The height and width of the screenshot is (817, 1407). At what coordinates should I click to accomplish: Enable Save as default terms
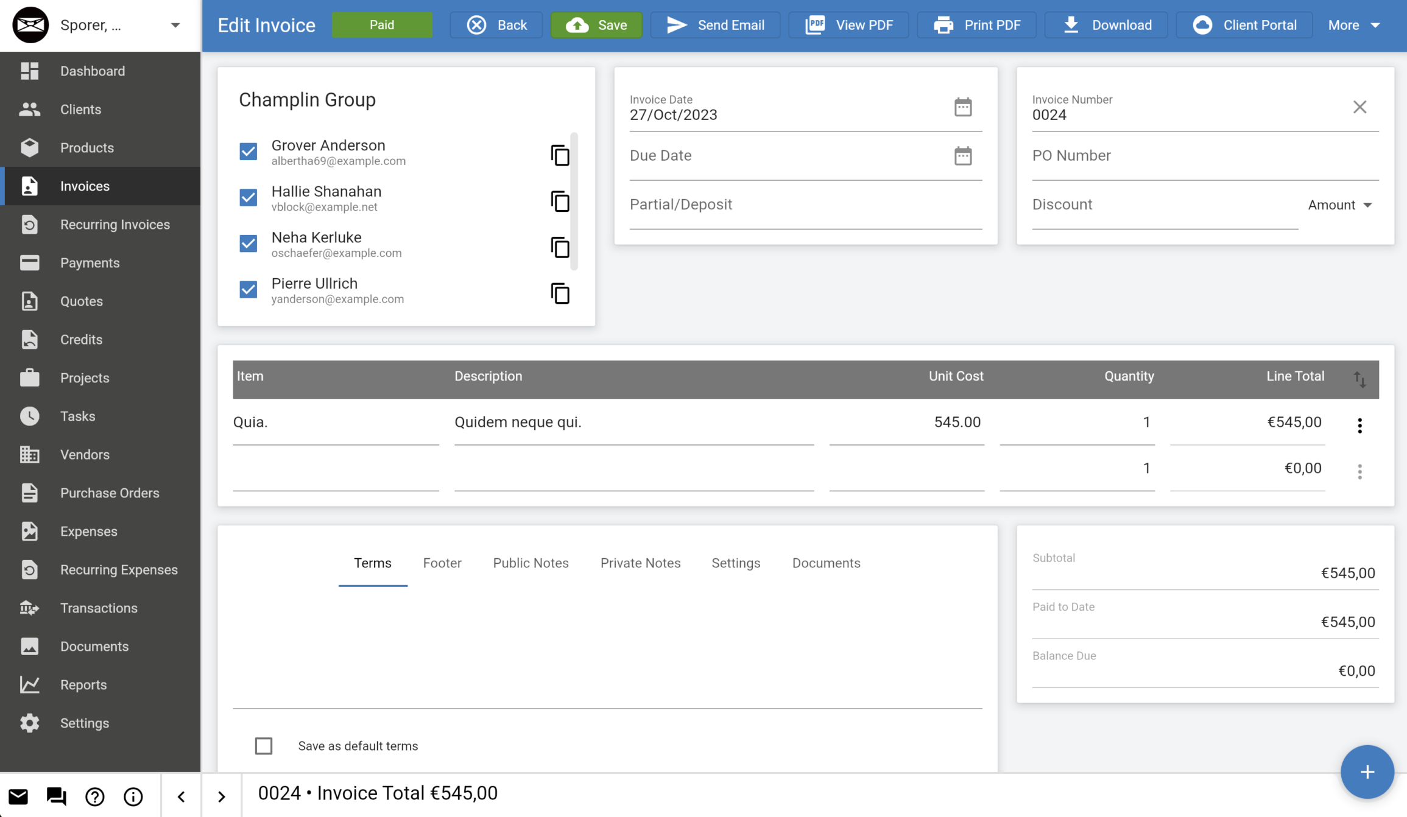263,745
